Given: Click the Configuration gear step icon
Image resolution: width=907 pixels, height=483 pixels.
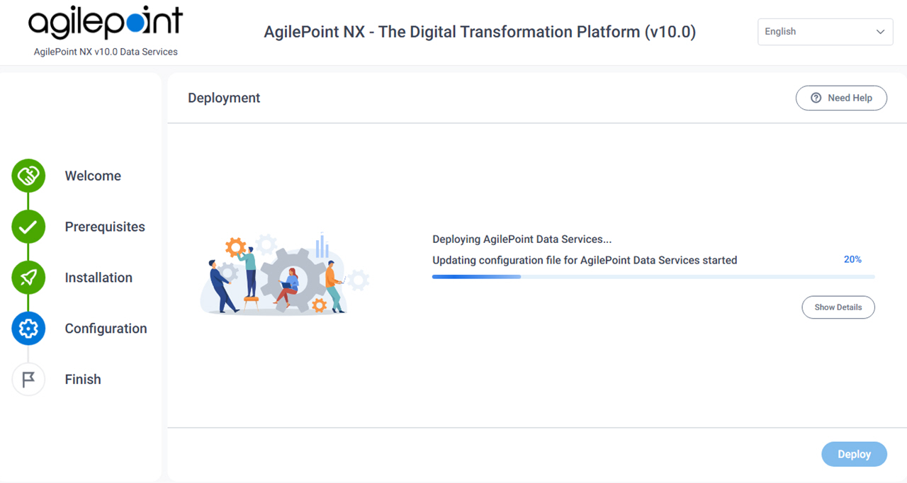Looking at the screenshot, I should pos(28,329).
